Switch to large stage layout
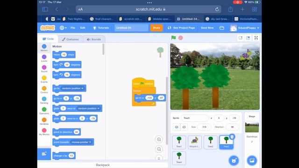299x168 pixels. [248, 38]
